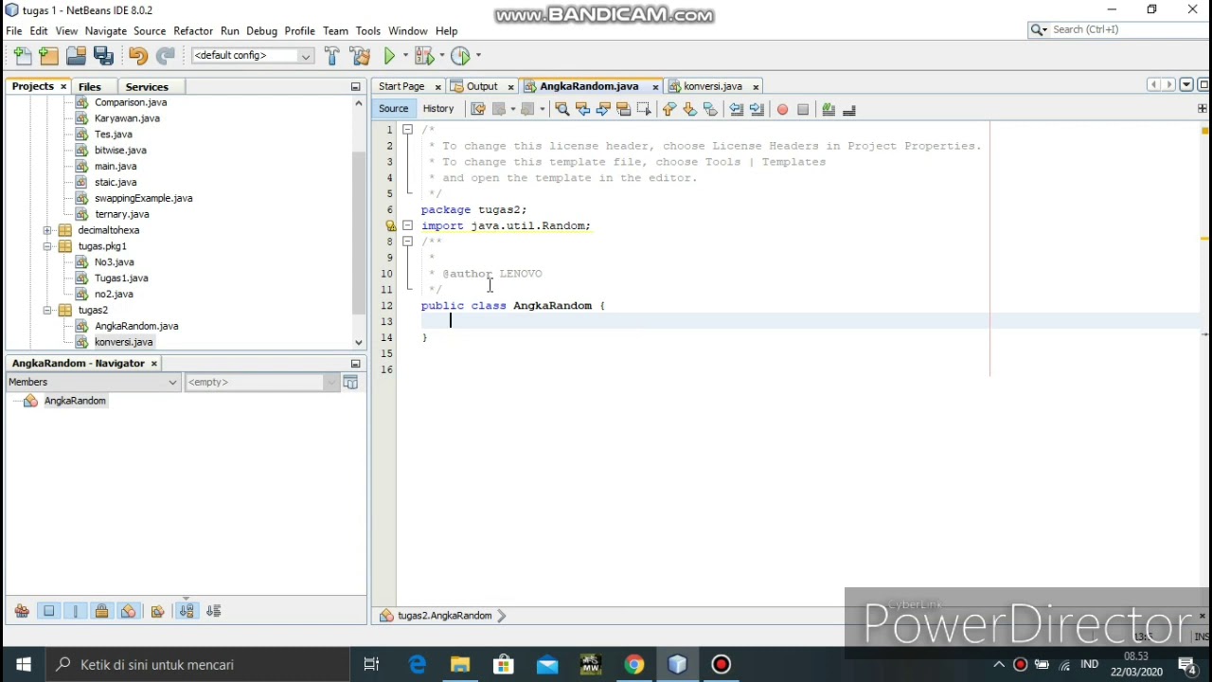Screen dimensions: 1212x682
Task: Open the Members dropdown in Navigator
Action: coord(93,382)
